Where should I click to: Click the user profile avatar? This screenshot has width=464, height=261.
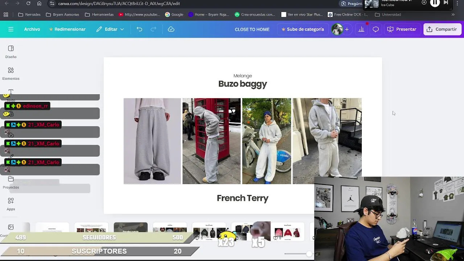pos(337,29)
